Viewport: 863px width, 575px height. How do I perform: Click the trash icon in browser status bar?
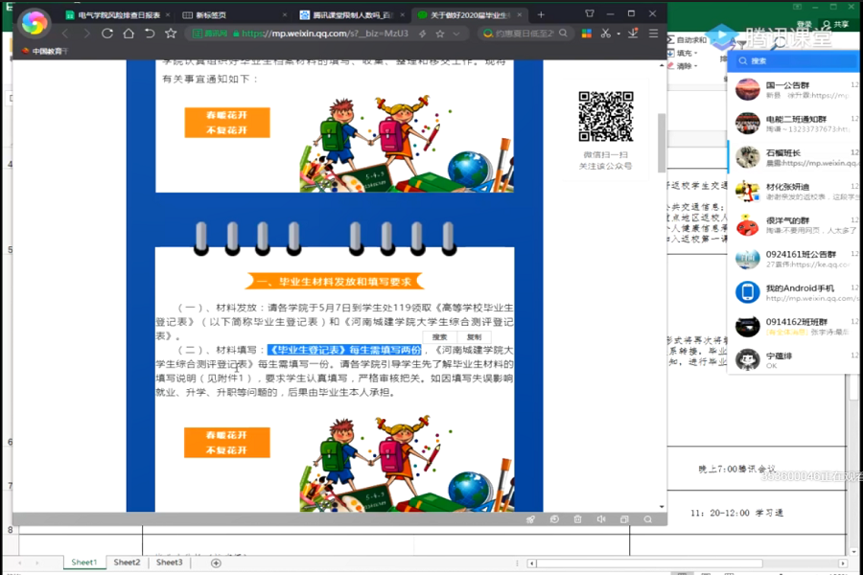[x=577, y=519]
